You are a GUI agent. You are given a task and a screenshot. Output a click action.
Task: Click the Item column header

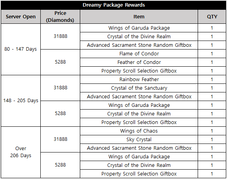tap(139, 17)
